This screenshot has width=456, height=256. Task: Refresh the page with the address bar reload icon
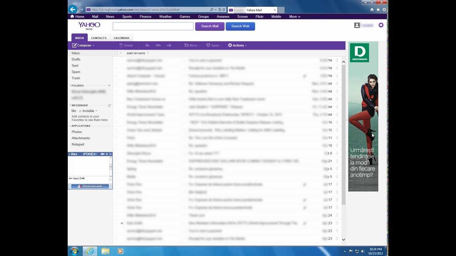(224, 10)
